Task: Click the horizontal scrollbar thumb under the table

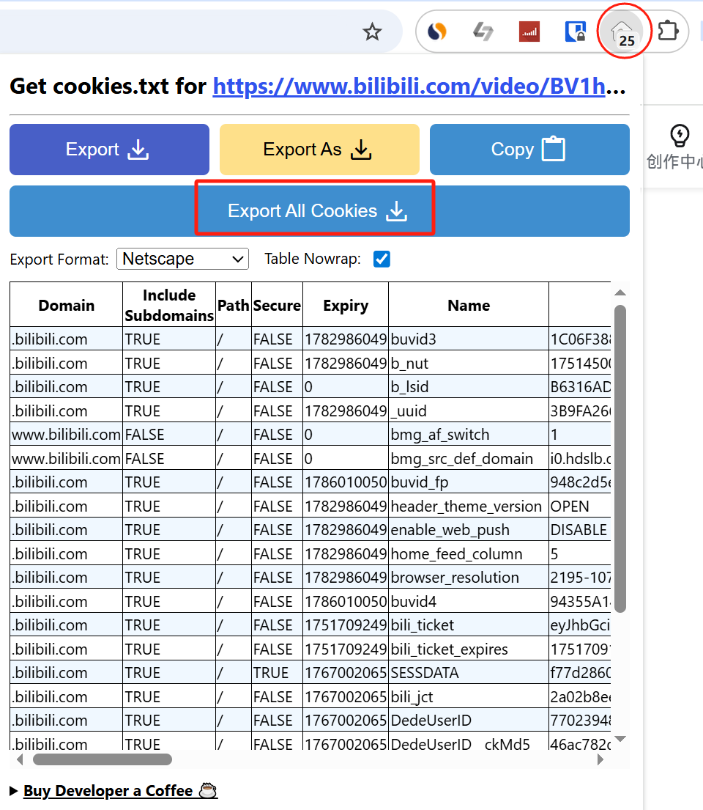Action: (x=103, y=759)
